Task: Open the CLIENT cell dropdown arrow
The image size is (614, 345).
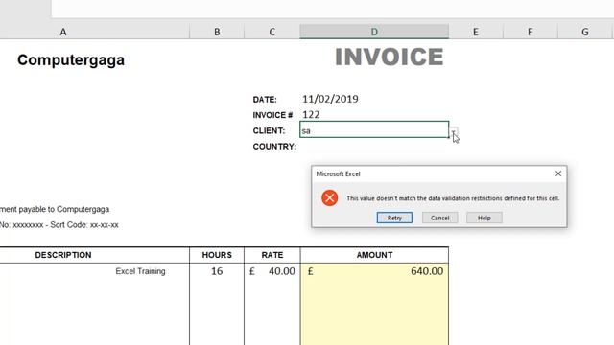Action: [x=454, y=132]
